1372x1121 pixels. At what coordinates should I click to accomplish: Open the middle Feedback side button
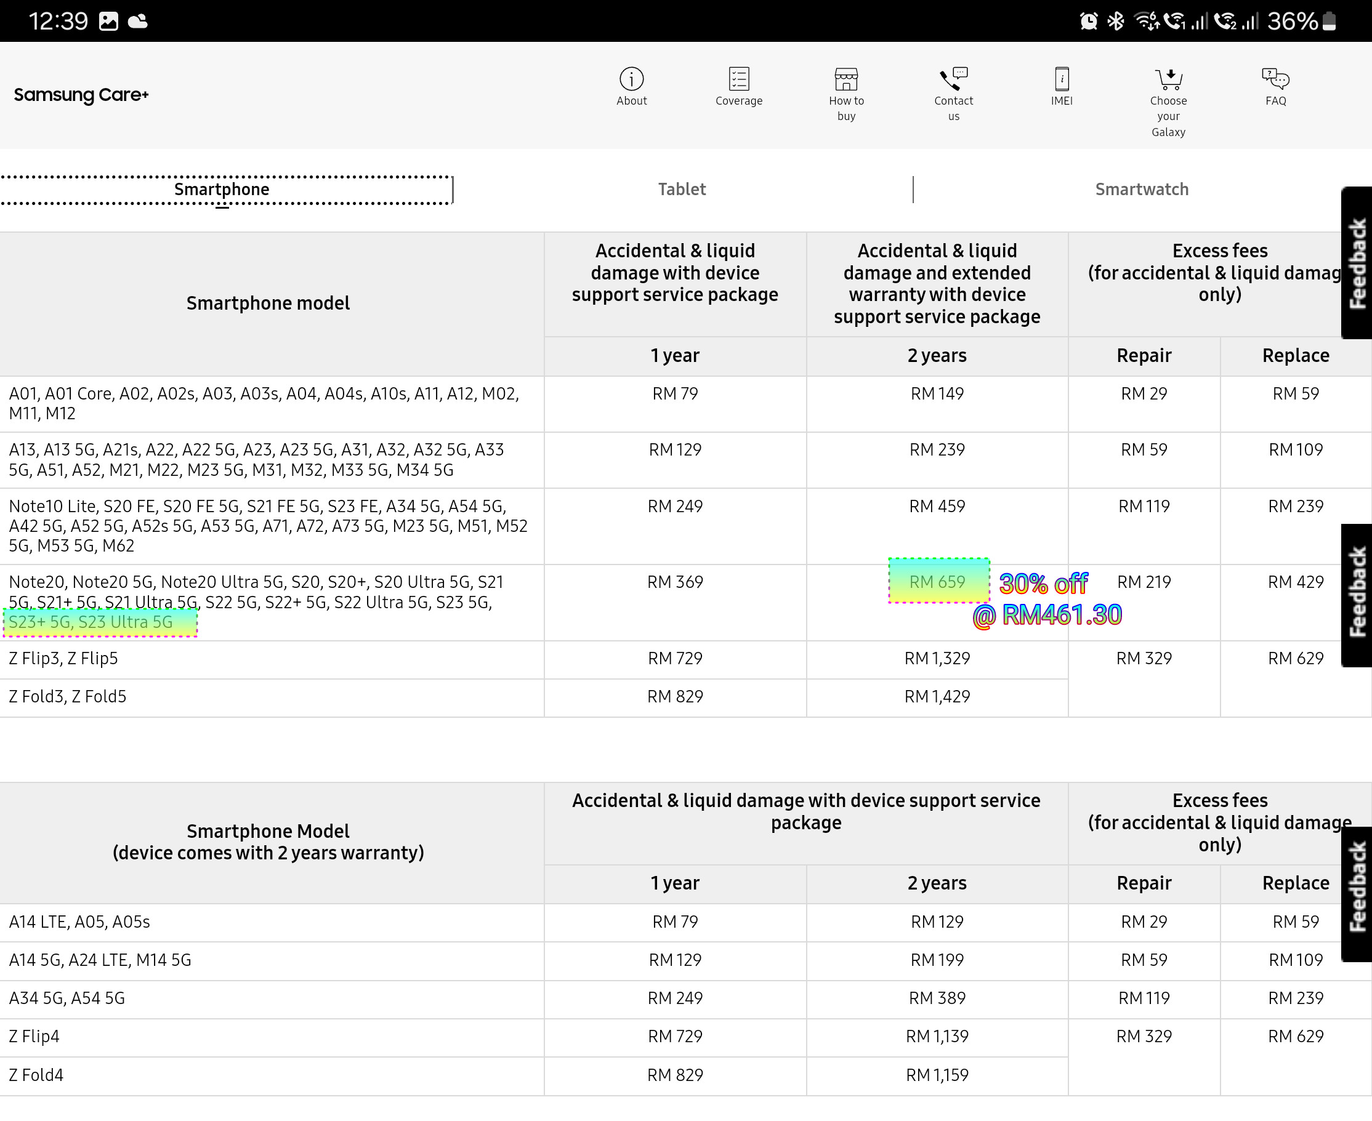tap(1357, 595)
